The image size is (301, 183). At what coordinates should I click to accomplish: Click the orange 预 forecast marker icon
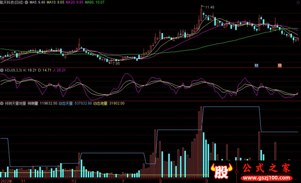(280, 65)
